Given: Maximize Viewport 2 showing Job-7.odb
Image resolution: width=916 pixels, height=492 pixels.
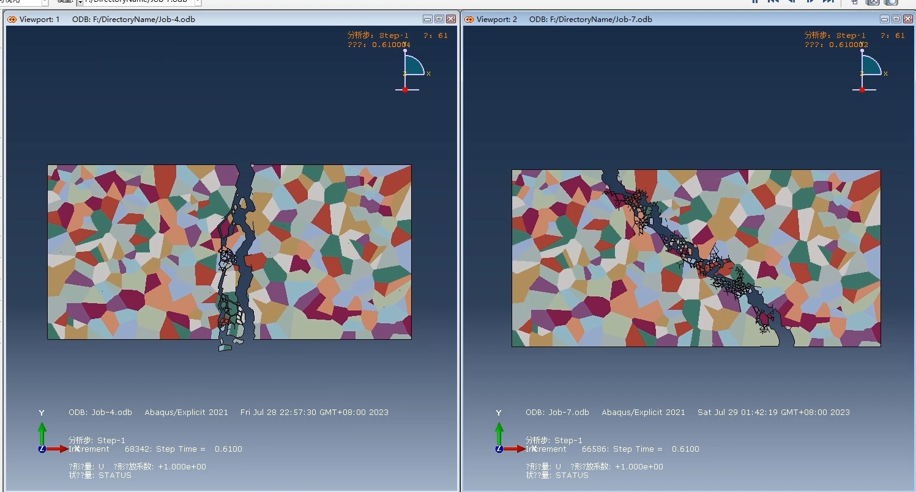Looking at the screenshot, I should click(896, 20).
